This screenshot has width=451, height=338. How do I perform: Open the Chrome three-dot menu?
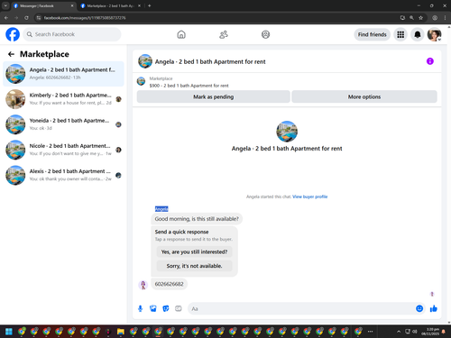click(x=445, y=18)
